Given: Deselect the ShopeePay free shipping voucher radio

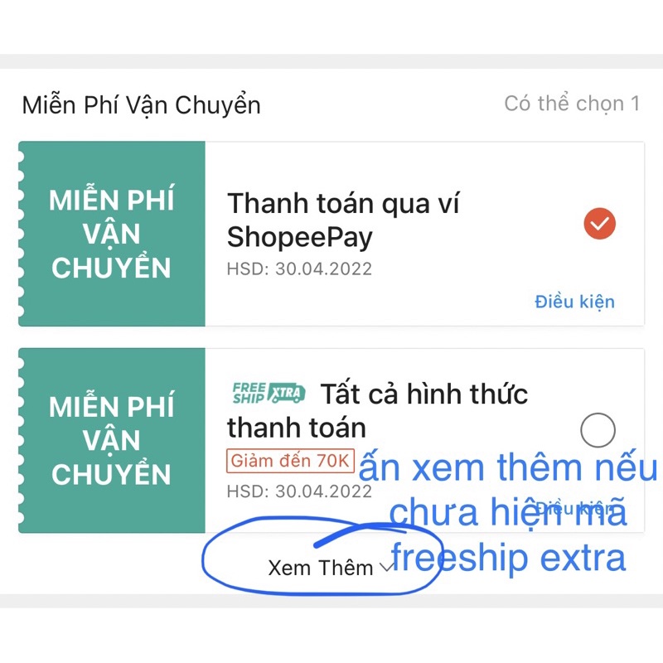Looking at the screenshot, I should tap(599, 224).
